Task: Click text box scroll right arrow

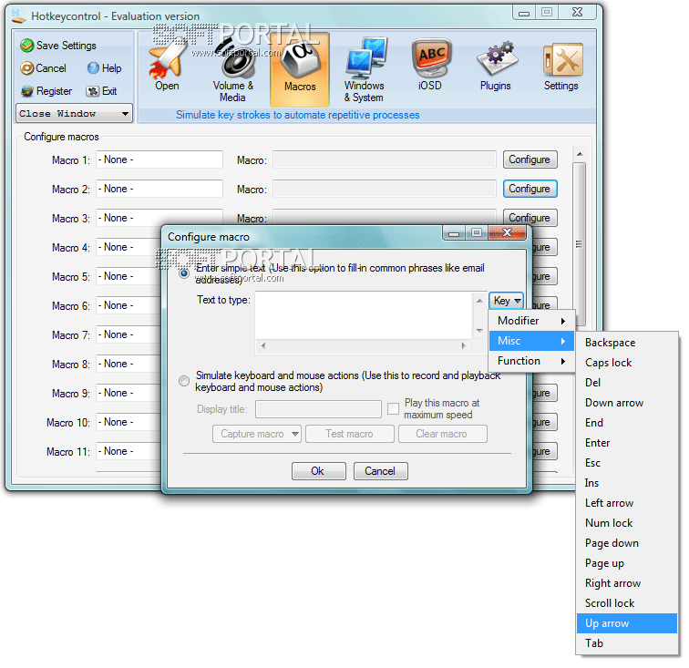Action: 464,346
